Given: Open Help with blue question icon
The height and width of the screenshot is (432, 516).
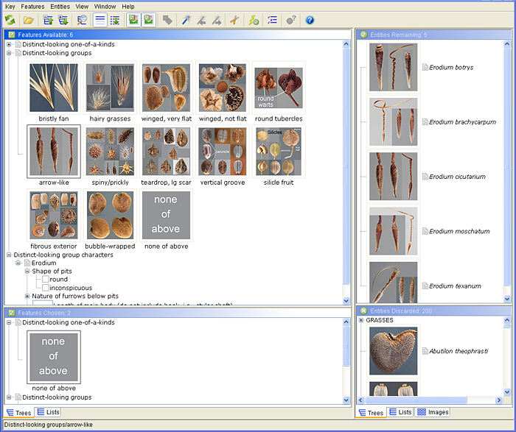Looking at the screenshot, I should (x=310, y=21).
